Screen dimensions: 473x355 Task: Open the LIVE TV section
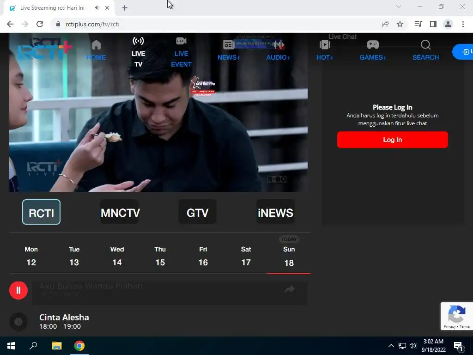pyautogui.click(x=138, y=52)
